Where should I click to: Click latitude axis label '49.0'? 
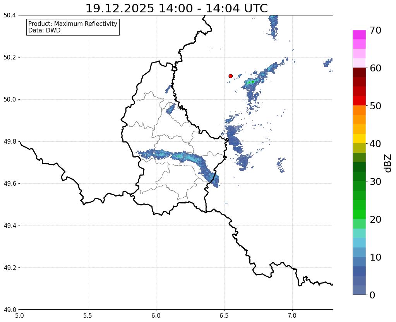pos(10,310)
